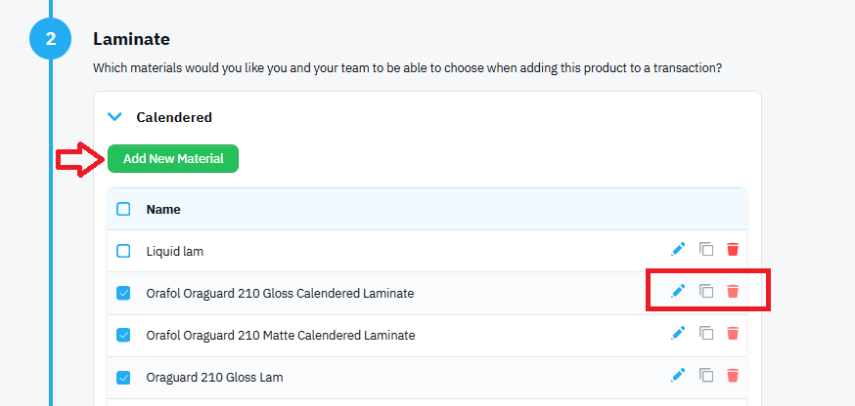Image resolution: width=855 pixels, height=406 pixels.
Task: Duplicate the Liquid lam material
Action: coord(706,250)
